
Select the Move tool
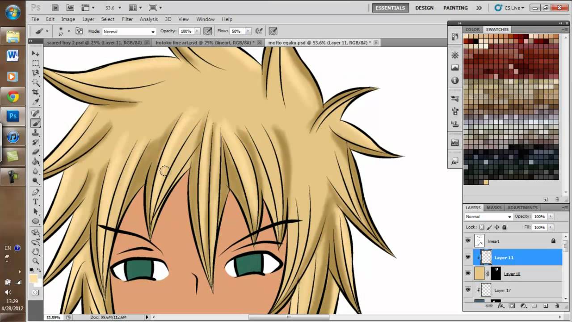(36, 54)
